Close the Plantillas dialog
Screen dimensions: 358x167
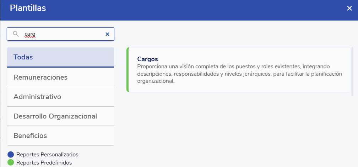point(349,8)
